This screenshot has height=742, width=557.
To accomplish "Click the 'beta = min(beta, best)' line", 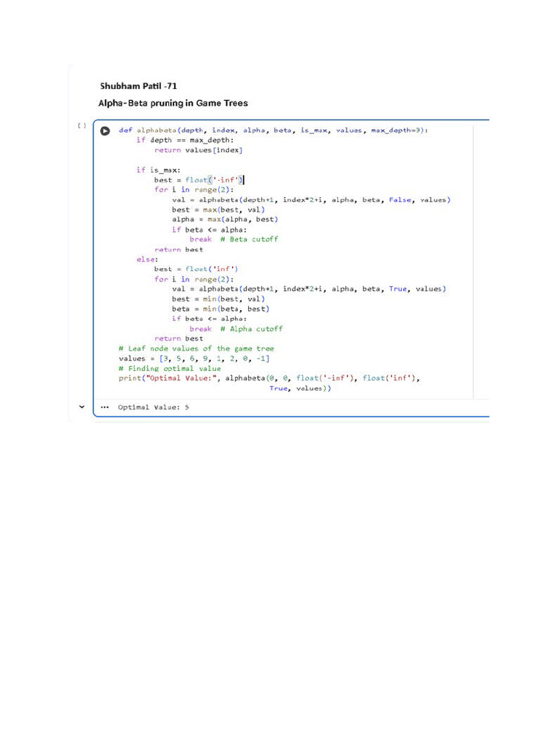I will coord(220,309).
